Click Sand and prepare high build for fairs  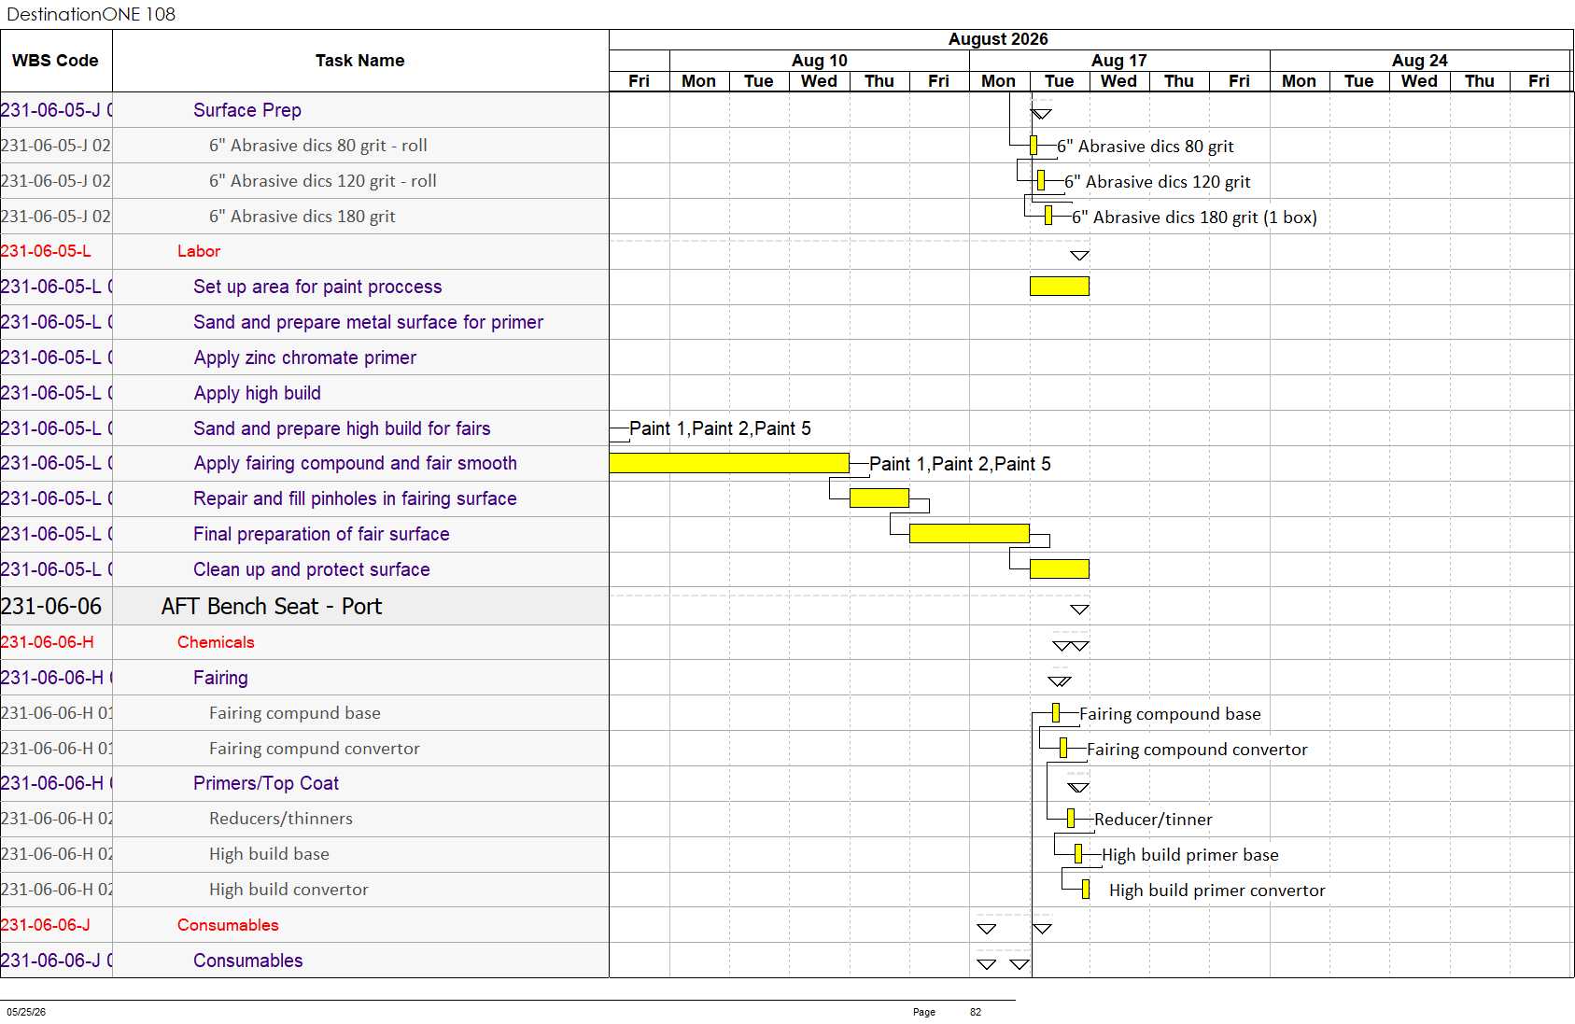point(342,428)
